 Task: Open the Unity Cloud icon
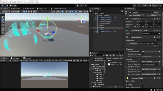pos(11,6)
